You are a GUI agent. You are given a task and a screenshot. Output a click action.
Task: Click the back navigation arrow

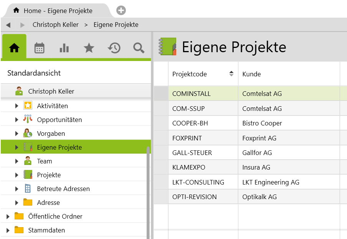(8, 25)
